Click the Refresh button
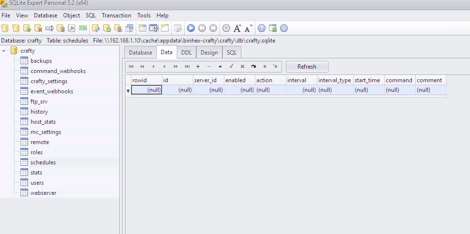This screenshot has width=470, height=234. (x=307, y=67)
